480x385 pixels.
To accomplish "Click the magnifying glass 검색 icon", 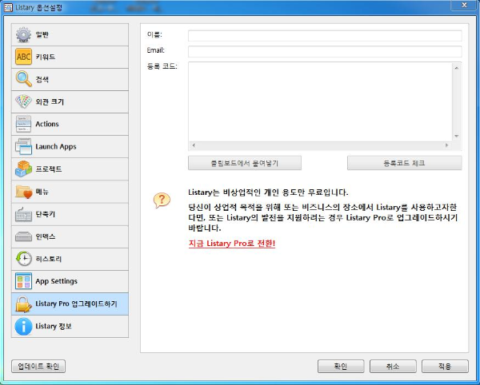I will [x=23, y=79].
